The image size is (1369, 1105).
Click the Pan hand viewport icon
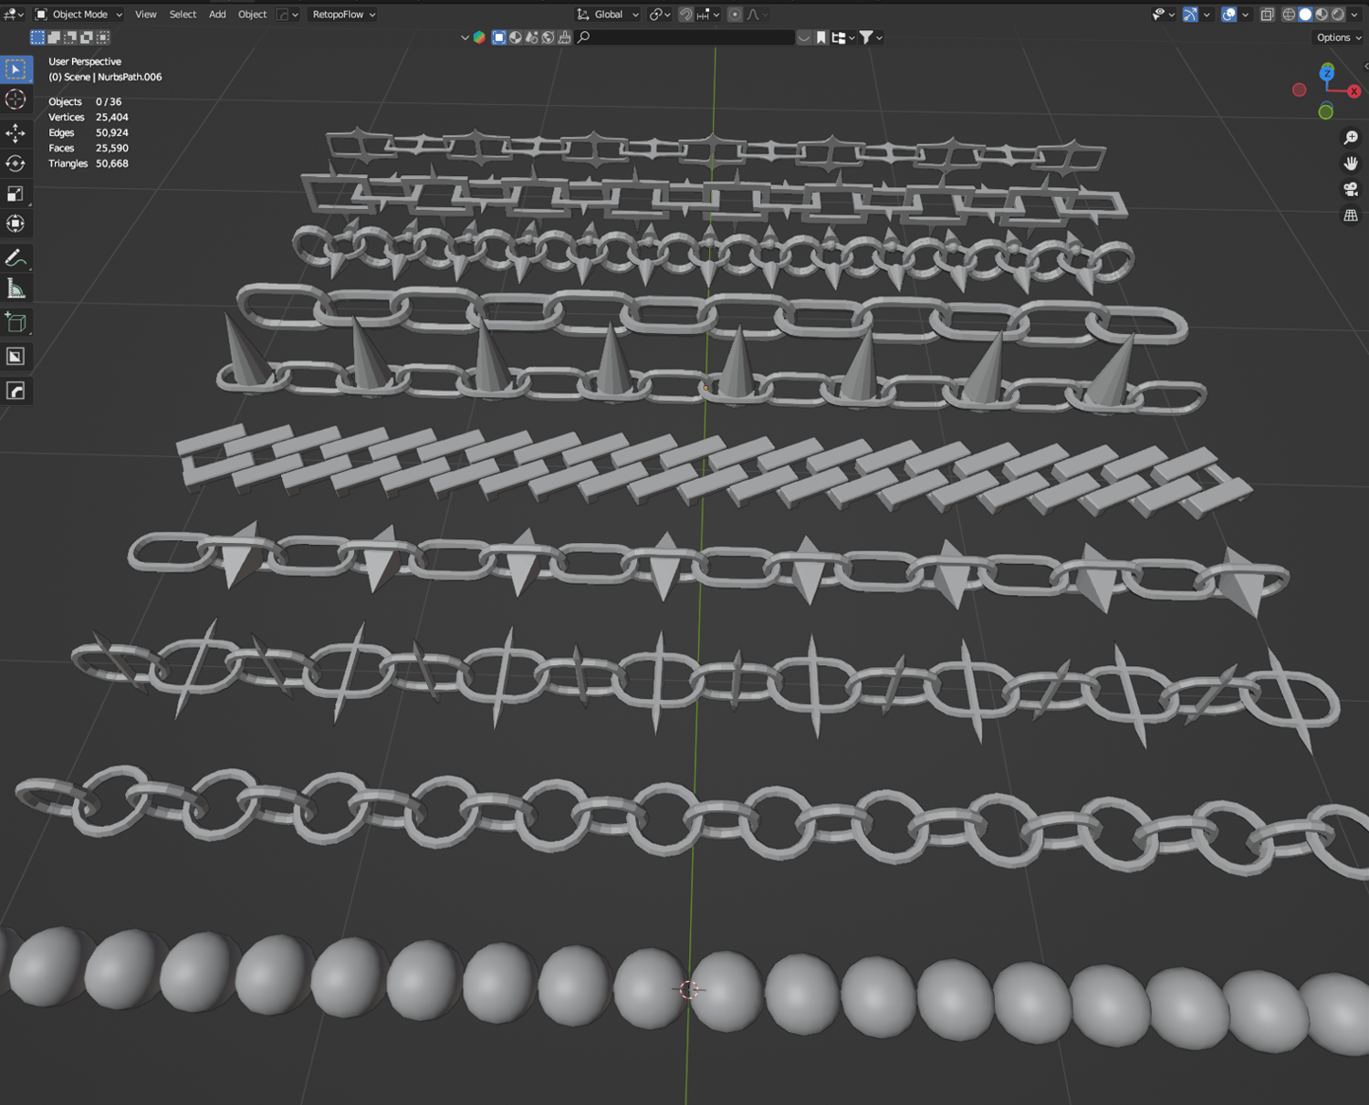tap(1351, 163)
